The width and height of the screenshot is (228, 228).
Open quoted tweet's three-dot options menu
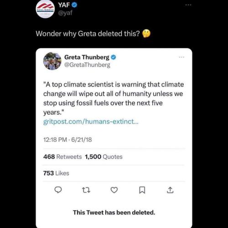coord(181,57)
